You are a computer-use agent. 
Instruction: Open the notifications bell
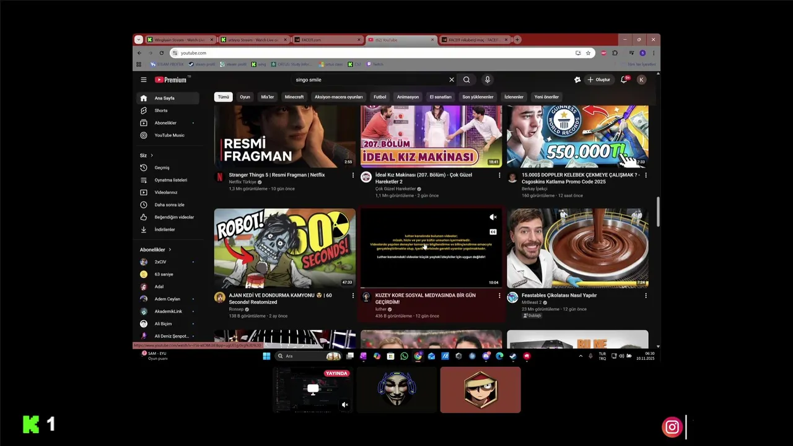coord(624,80)
